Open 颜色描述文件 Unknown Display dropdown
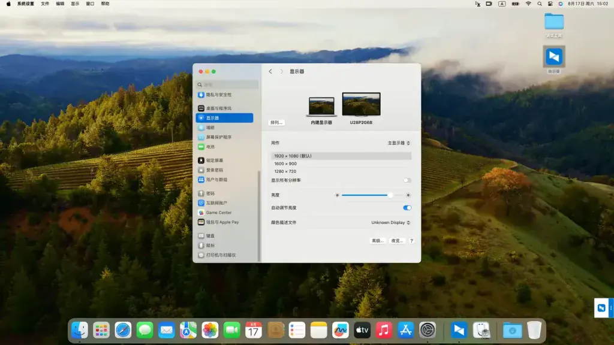 point(391,223)
